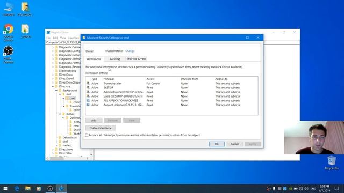This screenshot has width=344, height=193.
Task: Open the Computer desktop icon
Action: 9,6
